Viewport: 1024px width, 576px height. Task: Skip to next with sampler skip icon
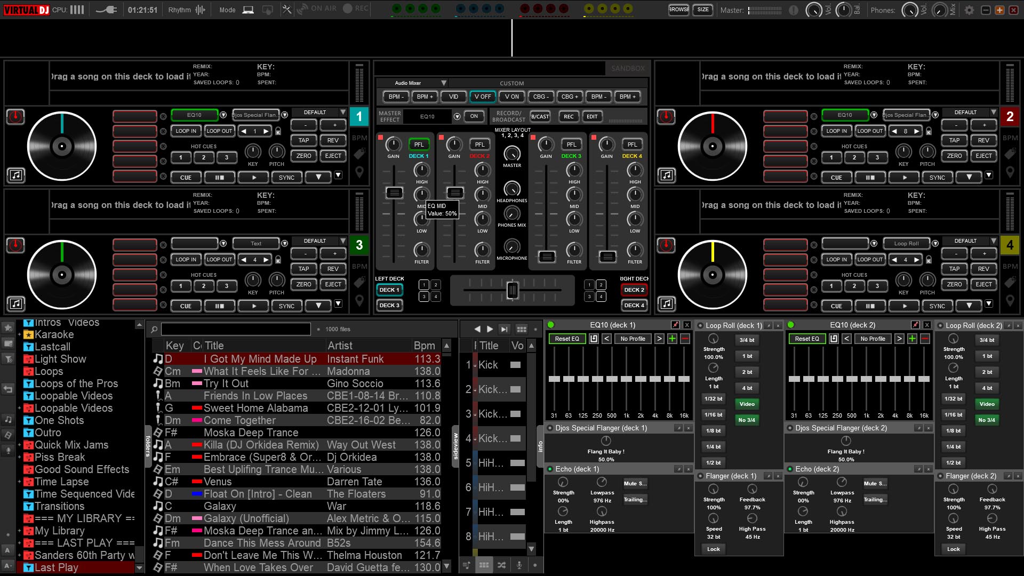point(503,329)
